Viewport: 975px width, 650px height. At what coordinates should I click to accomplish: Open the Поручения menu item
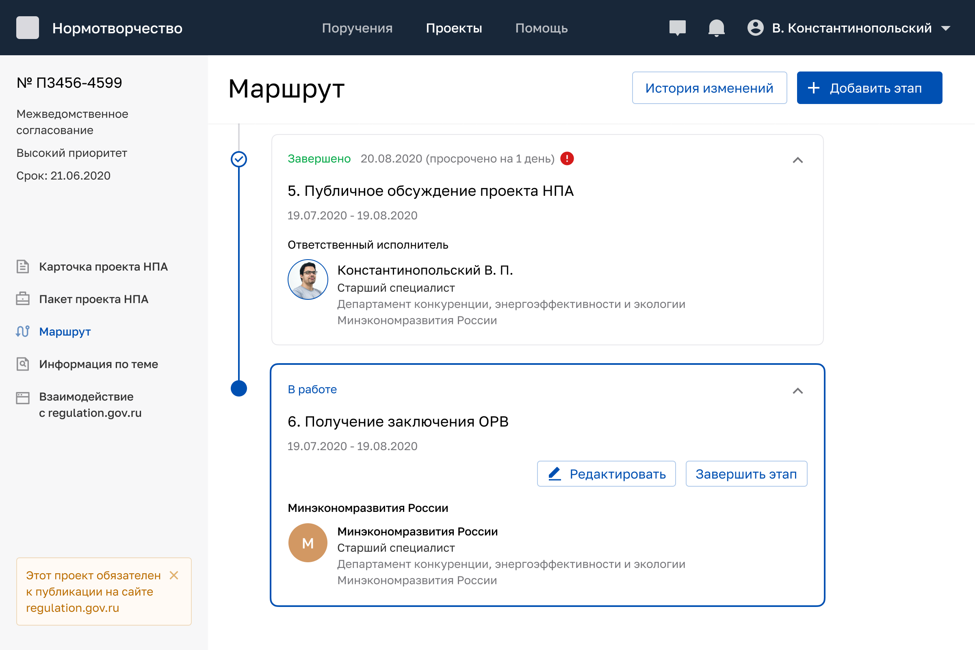pos(357,28)
